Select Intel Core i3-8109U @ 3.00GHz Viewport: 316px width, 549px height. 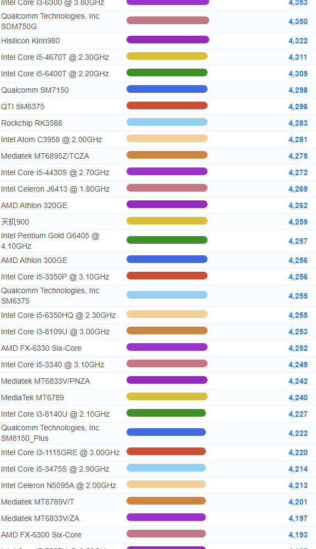(x=55, y=332)
